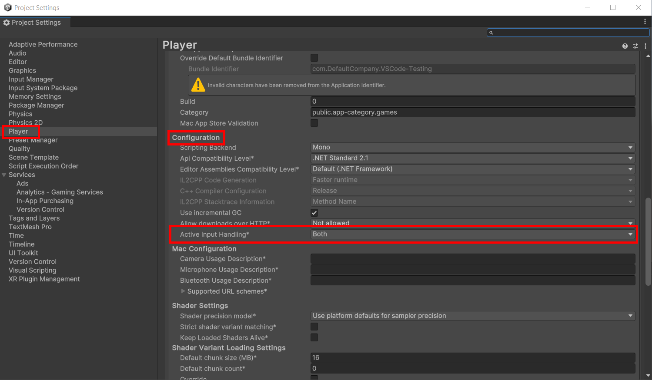Image resolution: width=652 pixels, height=380 pixels.
Task: Click the settings search field
Action: pyautogui.click(x=568, y=33)
